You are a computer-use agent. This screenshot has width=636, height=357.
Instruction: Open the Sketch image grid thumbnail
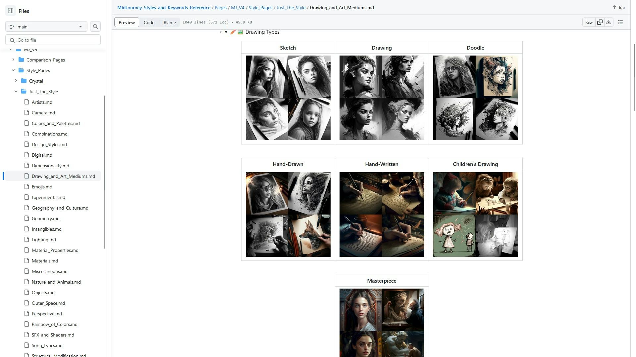(x=288, y=98)
